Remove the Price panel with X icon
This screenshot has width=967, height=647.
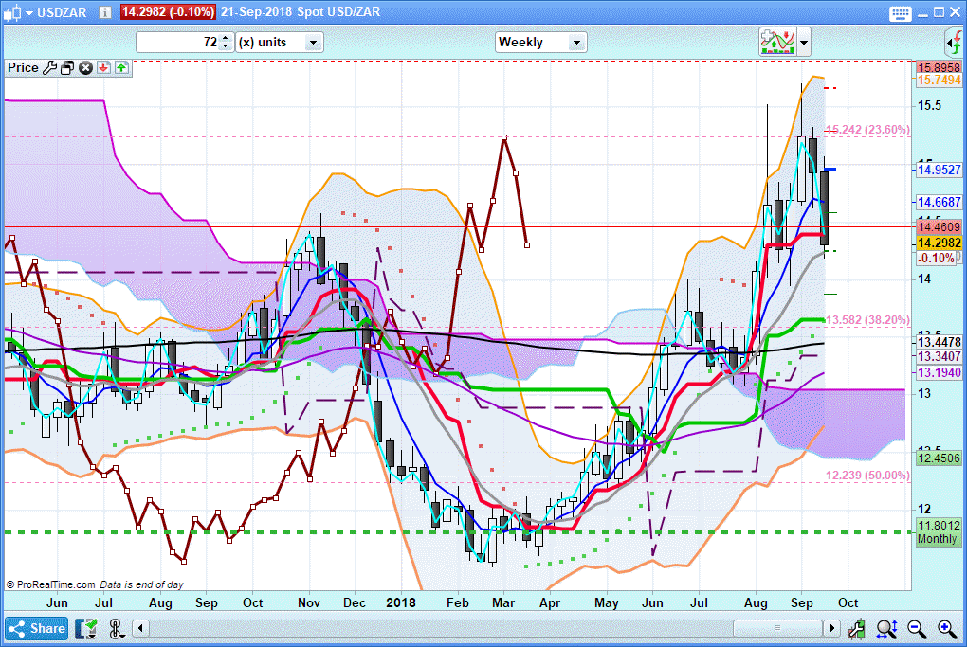(x=85, y=68)
